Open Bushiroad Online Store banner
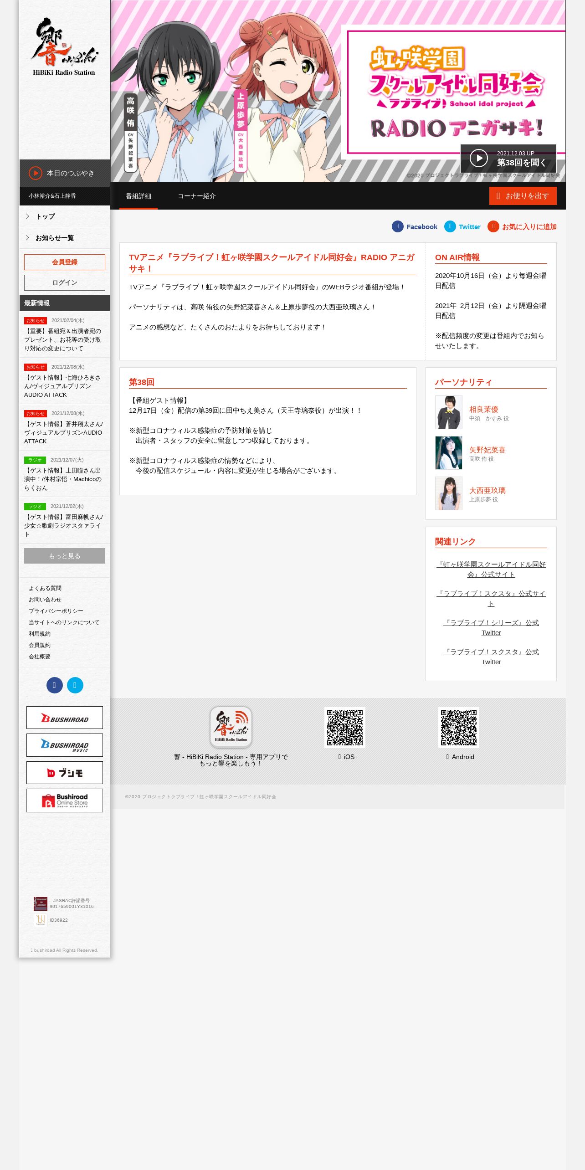Viewport: 585px width, 1170px height. pyautogui.click(x=65, y=801)
